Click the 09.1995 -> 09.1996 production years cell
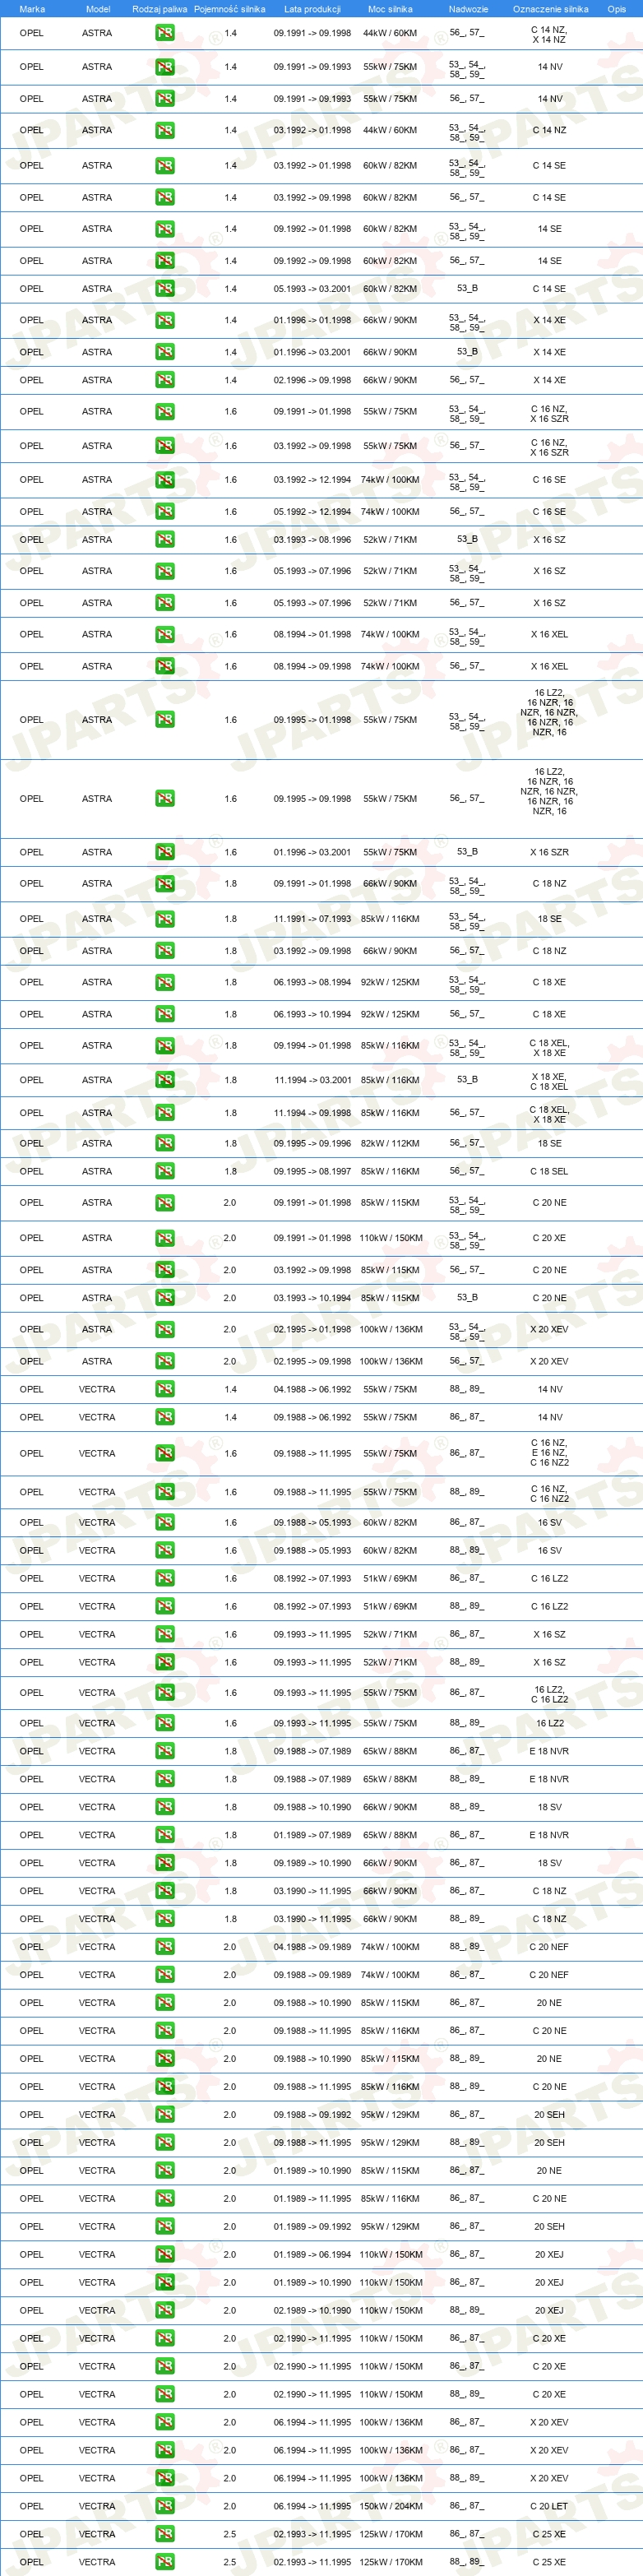This screenshot has width=643, height=2576. click(312, 1143)
